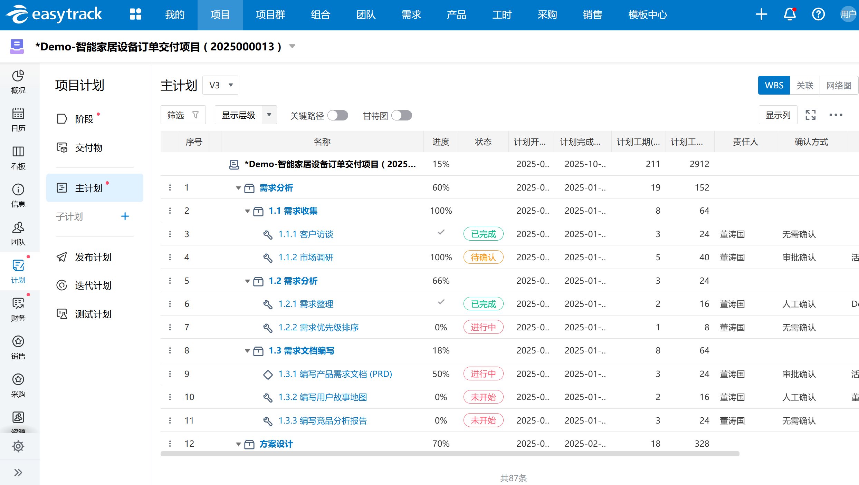Enable the 关键路径 toggle

(338, 115)
